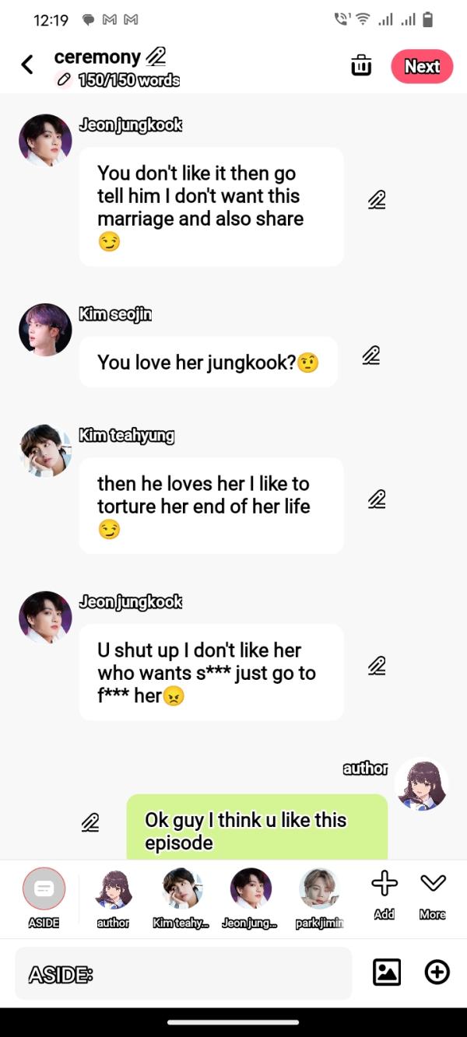
Task: Edit Kim seojin's message pencil icon
Action: point(371,356)
